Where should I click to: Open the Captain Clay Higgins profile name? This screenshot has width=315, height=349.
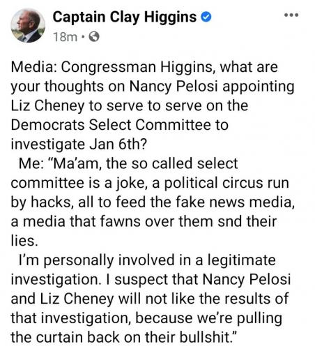[125, 17]
